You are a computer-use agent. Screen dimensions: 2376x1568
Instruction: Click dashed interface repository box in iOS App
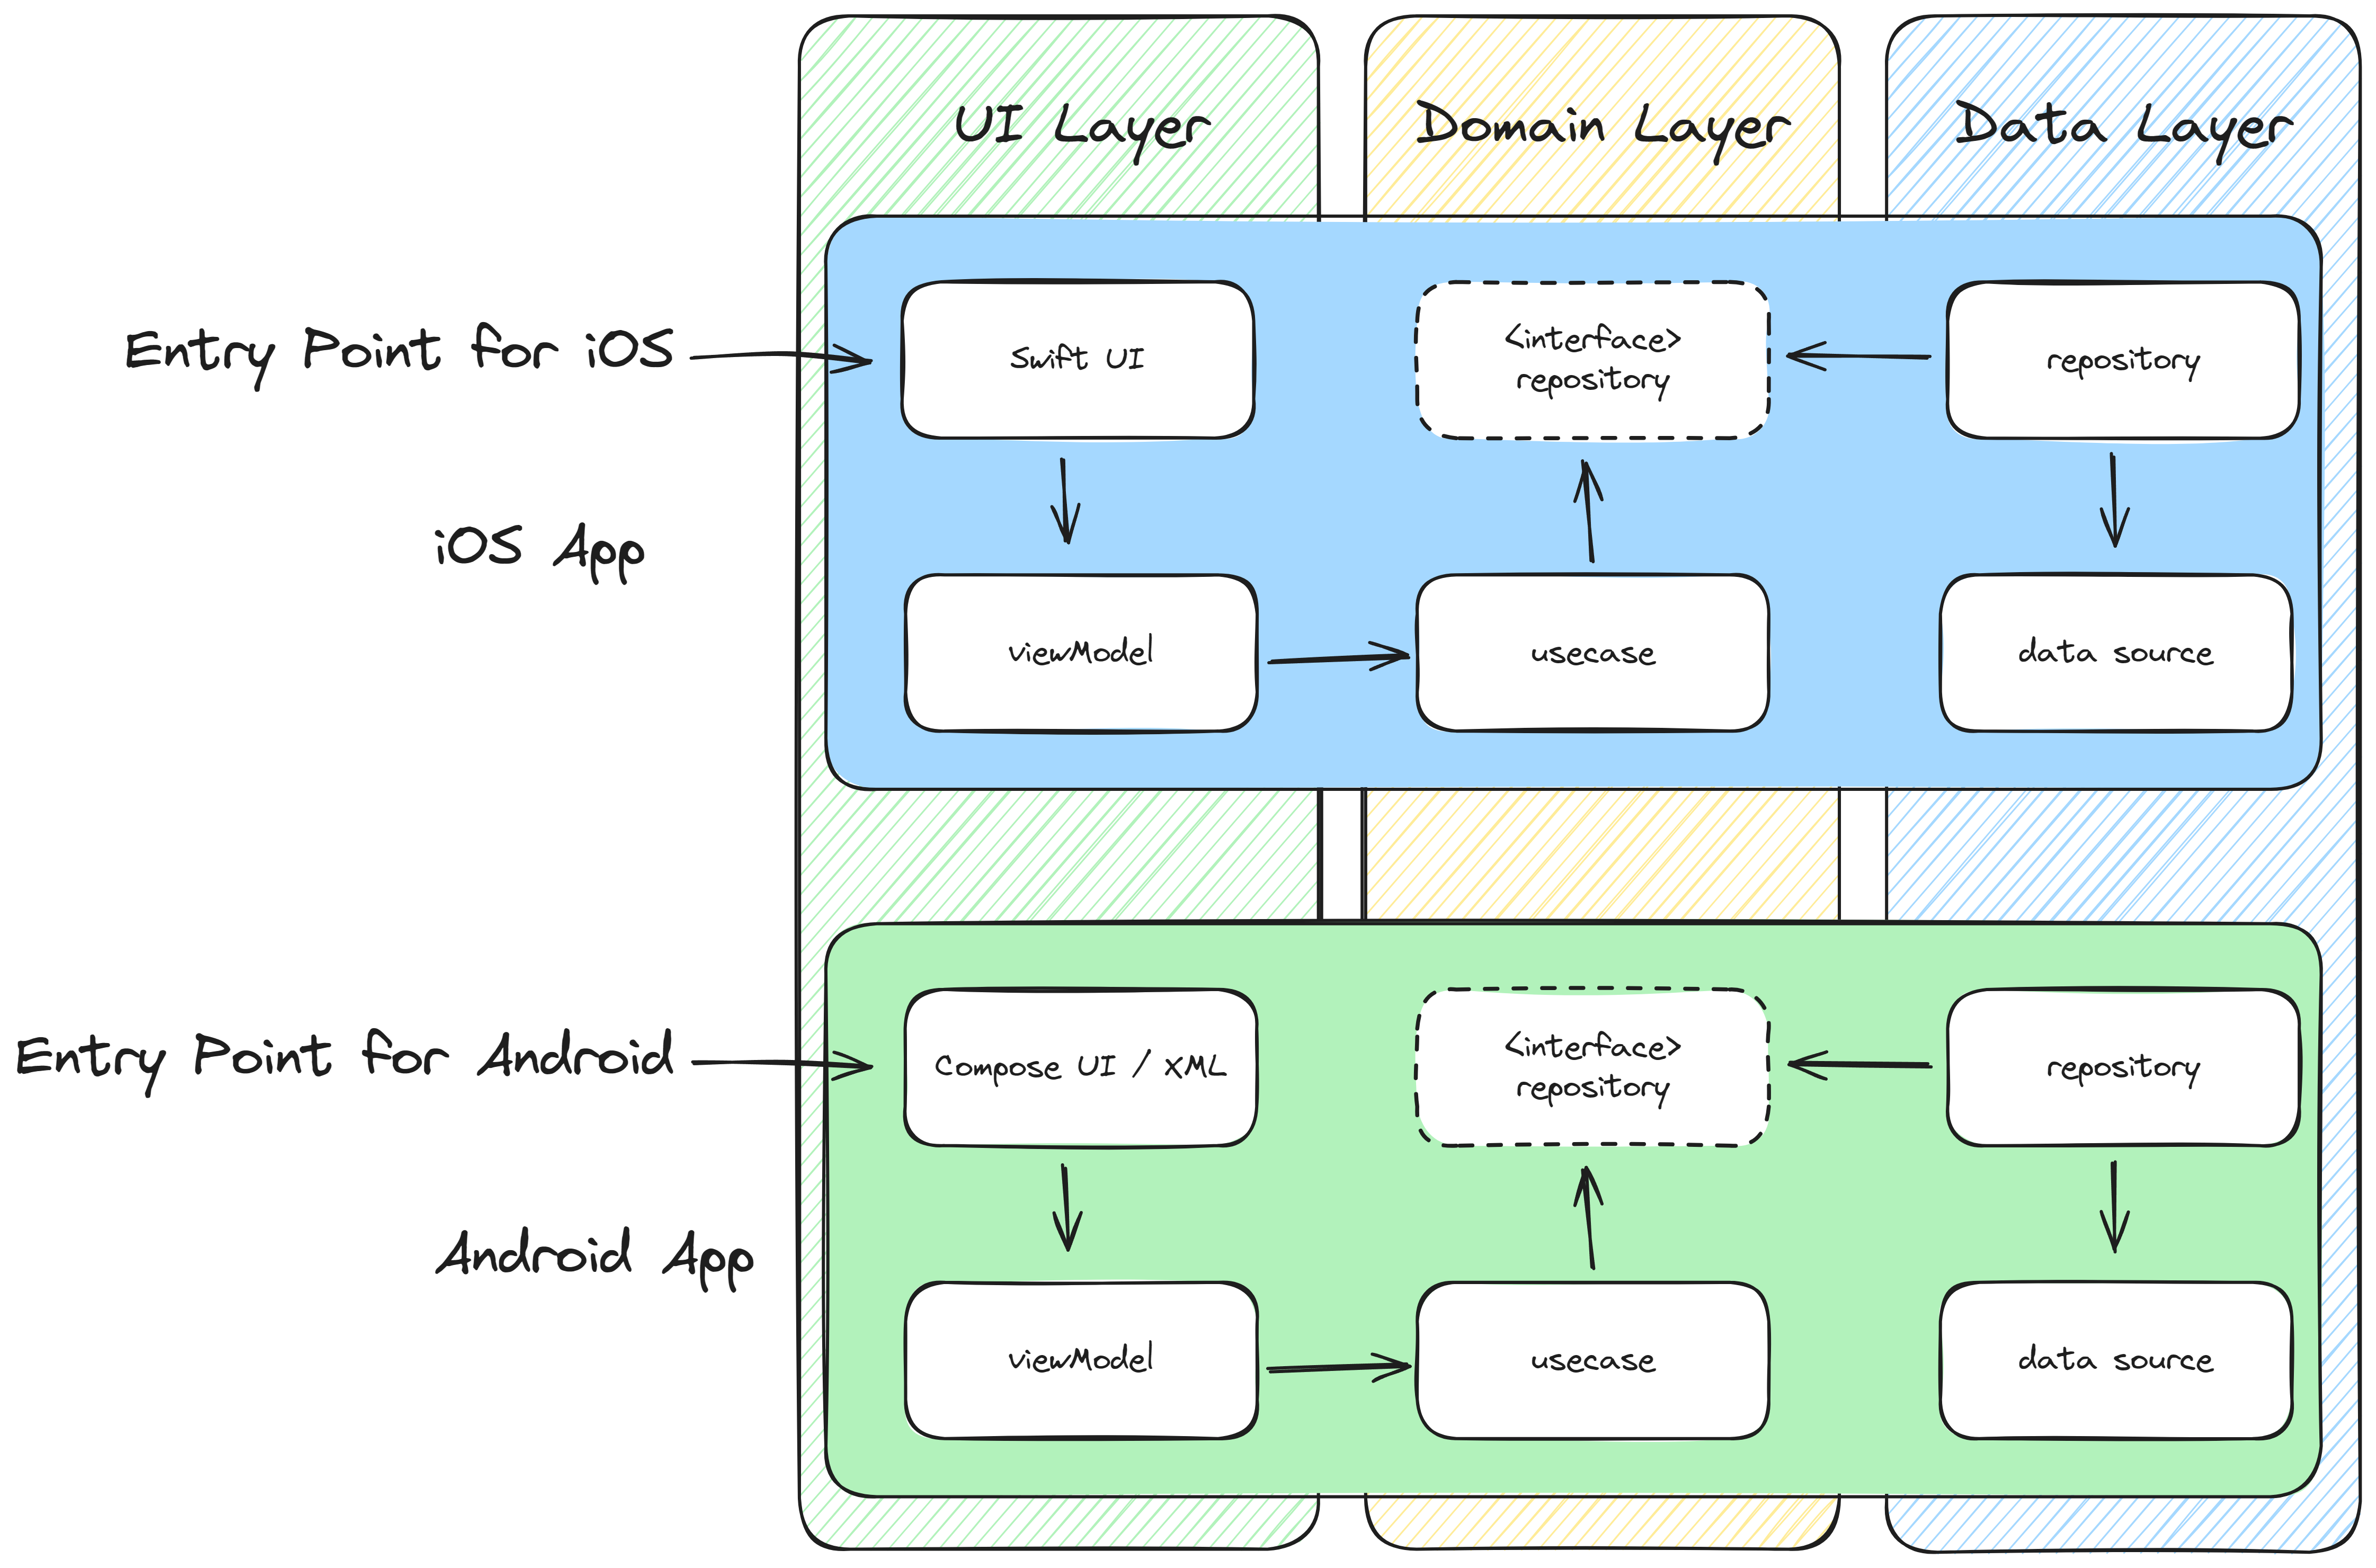[1593, 360]
